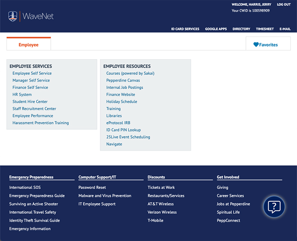Open ID CARD SERVICES menu item
Image resolution: width=297 pixels, height=241 pixels.
pyautogui.click(x=185, y=29)
